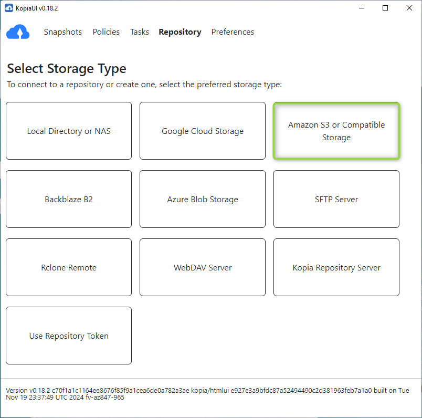This screenshot has height=418, width=422.
Task: Minimize the KopiaUI window
Action: (362, 8)
